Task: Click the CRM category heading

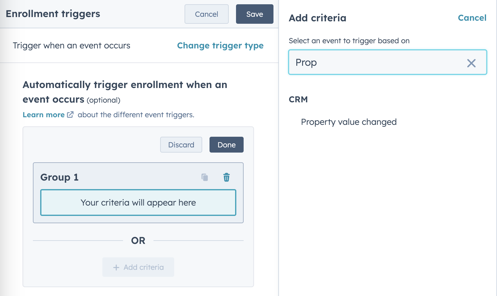Action: coord(298,99)
